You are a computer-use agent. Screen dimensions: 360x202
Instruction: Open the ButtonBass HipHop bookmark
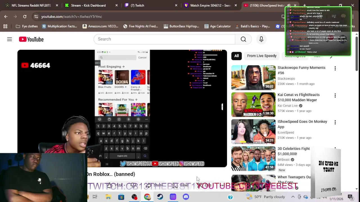(181, 26)
